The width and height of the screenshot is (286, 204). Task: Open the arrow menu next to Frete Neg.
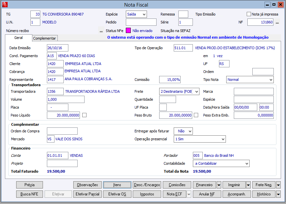pos(278,185)
